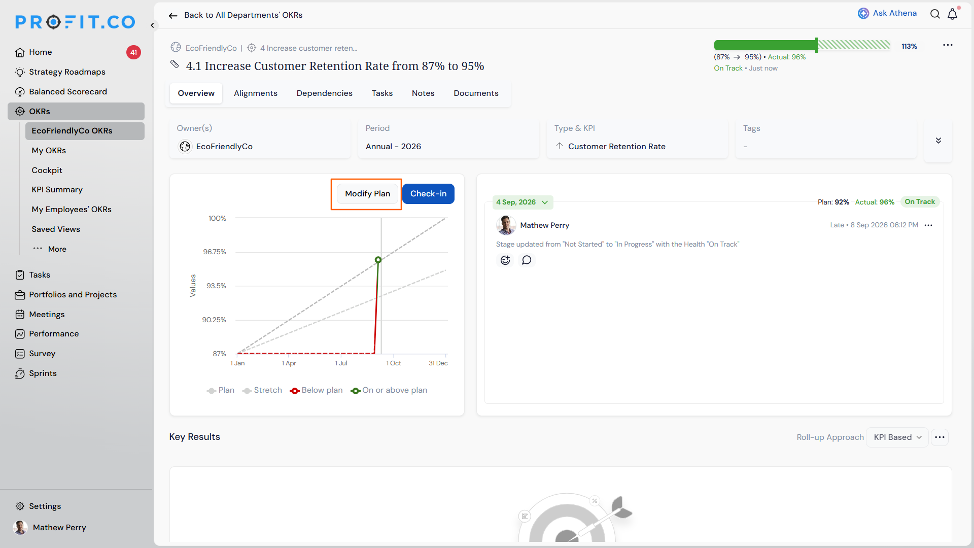Open check-in options menu beside timestamp
Viewport: 974px width, 548px height.
928,225
